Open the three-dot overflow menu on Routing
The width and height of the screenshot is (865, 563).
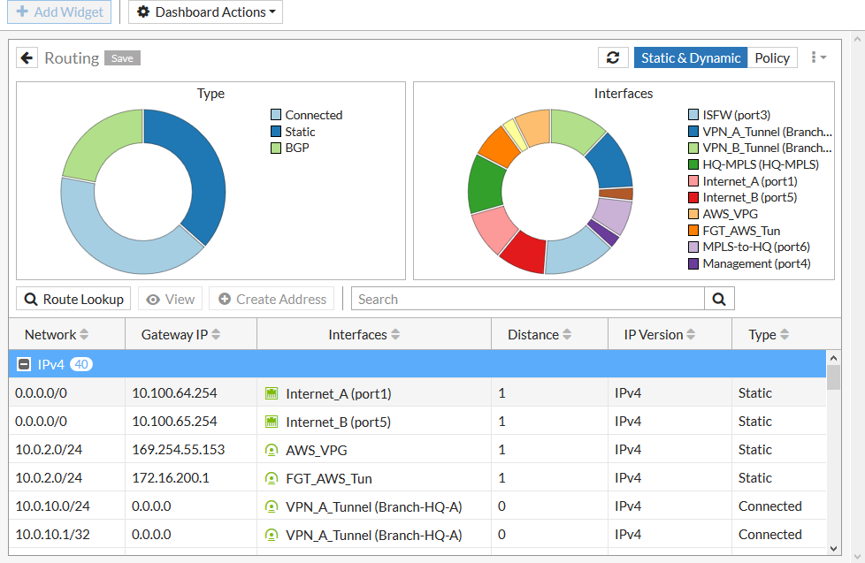pyautogui.click(x=814, y=57)
